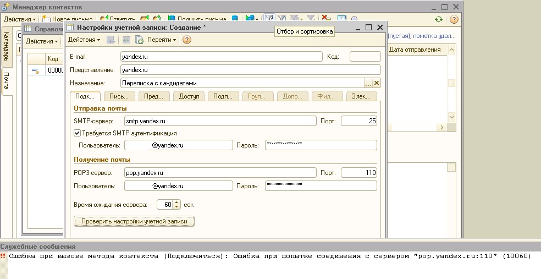Click the Справочник window title icon
Viewport: 541px width, 279px height.
(27, 29)
